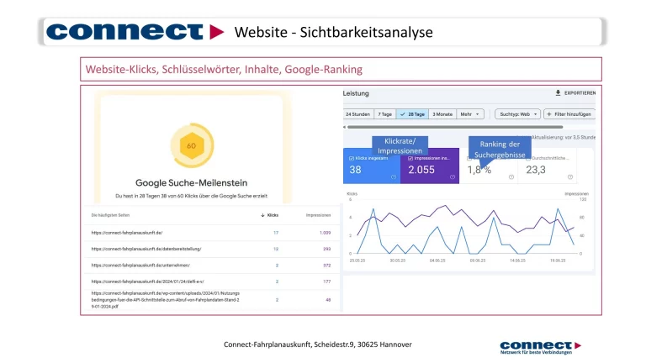Click the last Aktualisierung timestamp text

coord(563,138)
